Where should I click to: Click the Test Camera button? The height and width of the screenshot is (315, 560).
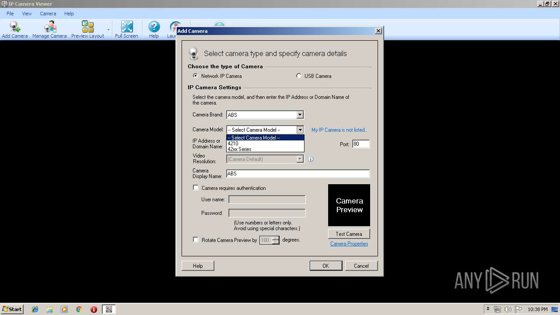(349, 234)
